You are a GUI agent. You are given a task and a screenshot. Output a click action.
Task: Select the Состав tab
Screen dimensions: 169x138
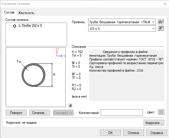(9, 12)
